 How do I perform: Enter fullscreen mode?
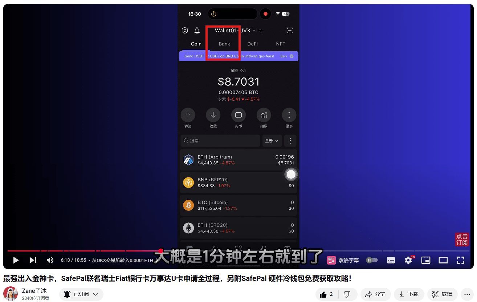pos(461,260)
